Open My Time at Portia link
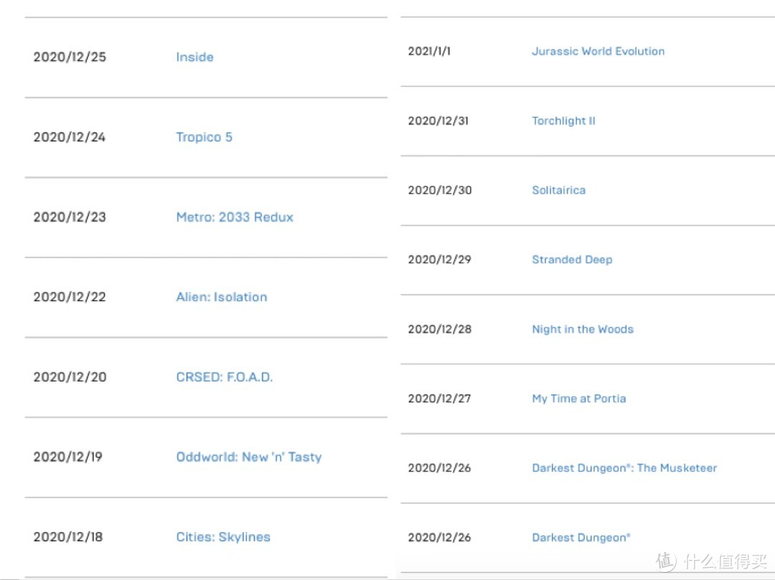Image resolution: width=775 pixels, height=580 pixels. 578,399
